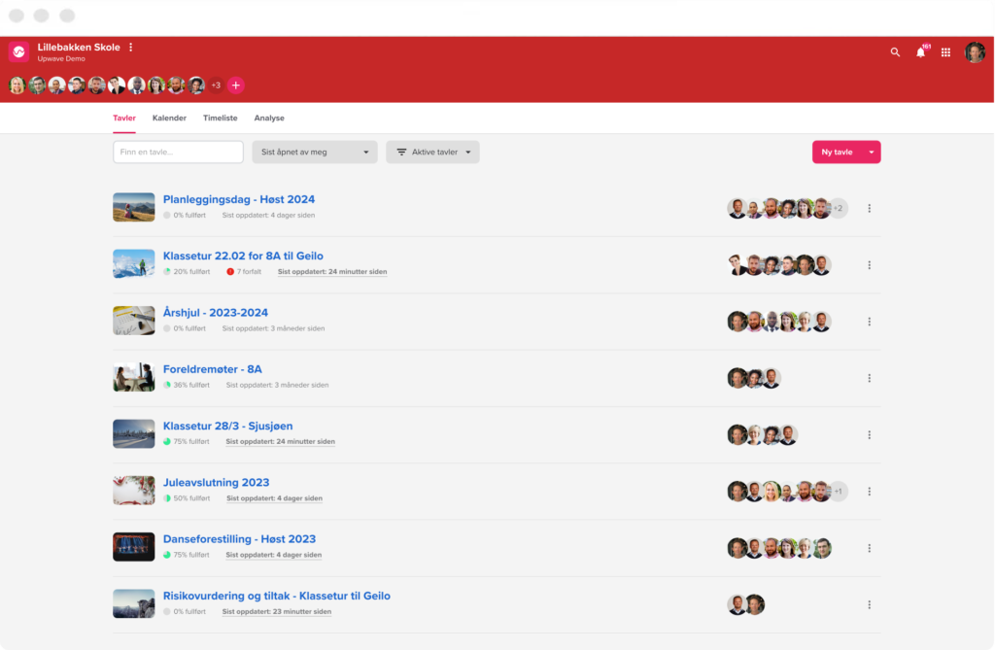Switch to the Analyse tab
The image size is (995, 650).
click(269, 119)
